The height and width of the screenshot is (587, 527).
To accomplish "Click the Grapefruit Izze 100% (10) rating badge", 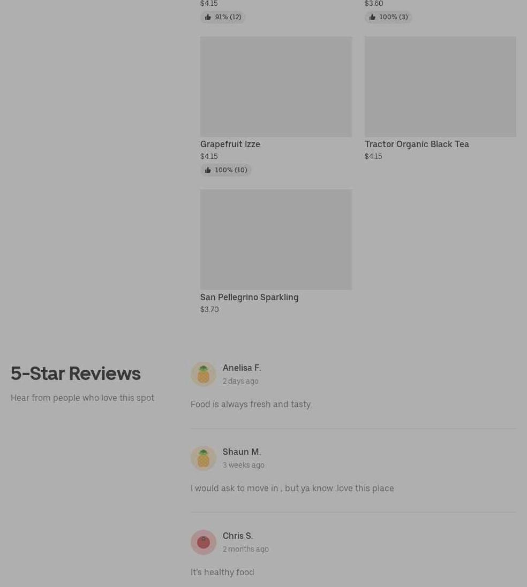I will click(225, 170).
